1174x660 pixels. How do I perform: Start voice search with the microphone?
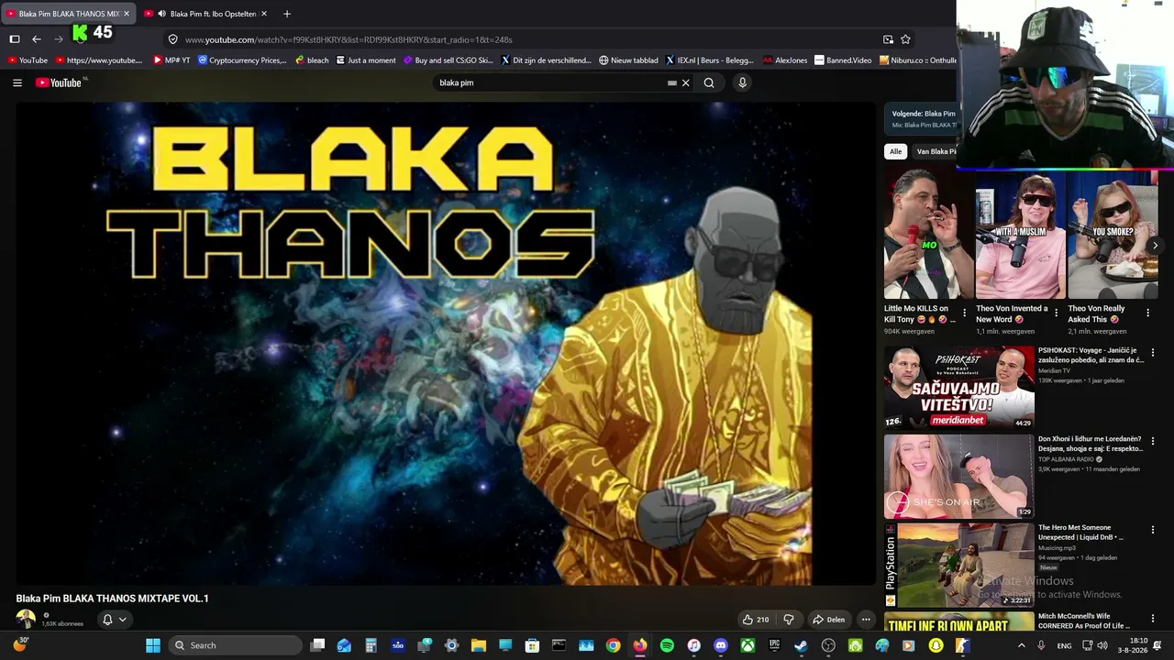pyautogui.click(x=742, y=82)
